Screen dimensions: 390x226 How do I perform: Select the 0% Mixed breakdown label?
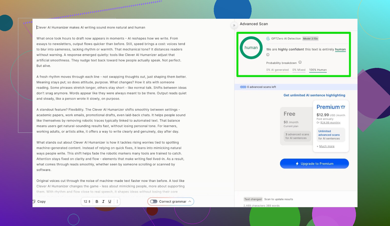(x=299, y=70)
